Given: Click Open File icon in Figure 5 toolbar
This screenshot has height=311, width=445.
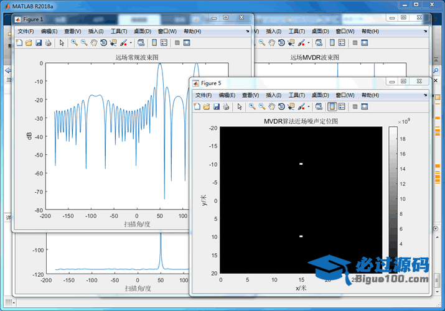Looking at the screenshot, I should (x=207, y=106).
